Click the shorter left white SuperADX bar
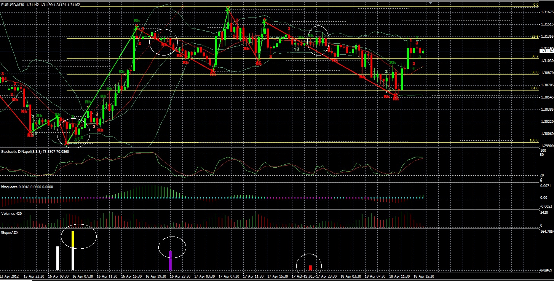This screenshot has width=554, height=281. [x=58, y=258]
